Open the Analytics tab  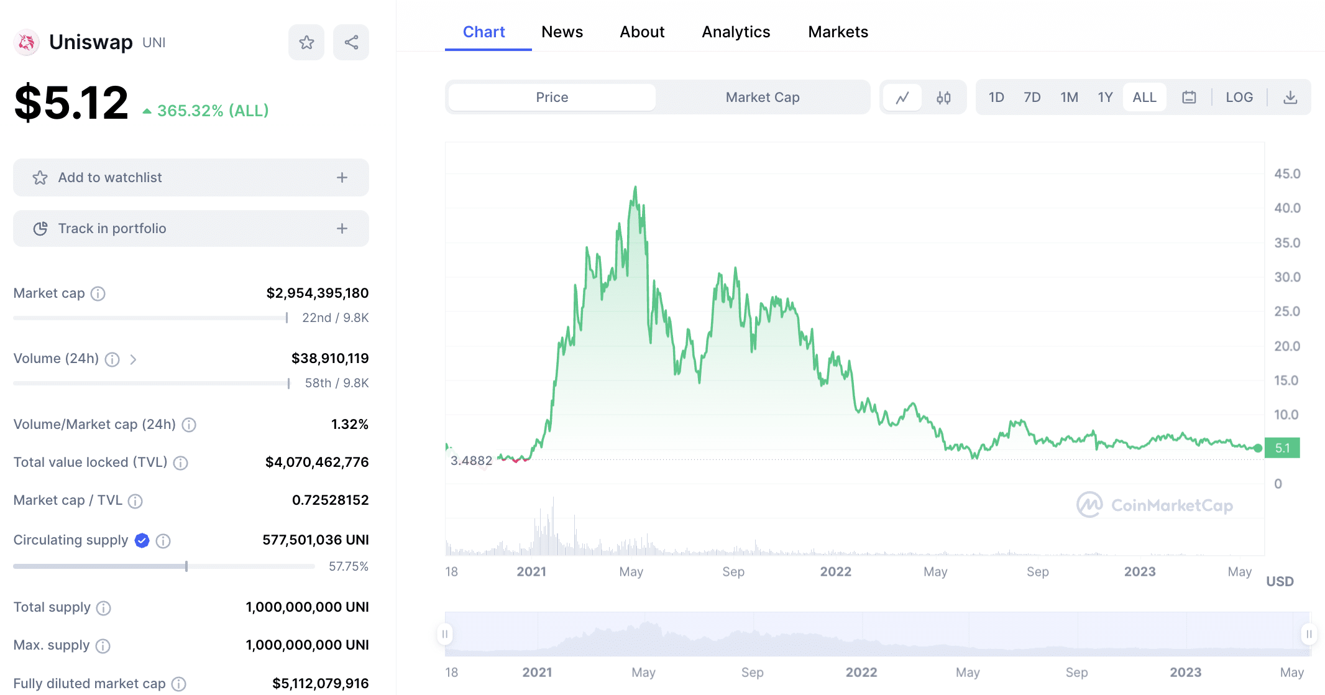[736, 32]
